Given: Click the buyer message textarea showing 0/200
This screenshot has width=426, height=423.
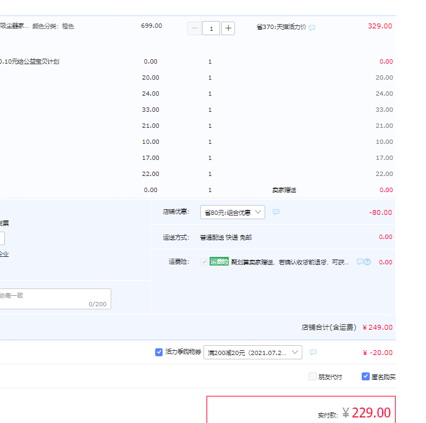Looking at the screenshot, I should (x=55, y=299).
